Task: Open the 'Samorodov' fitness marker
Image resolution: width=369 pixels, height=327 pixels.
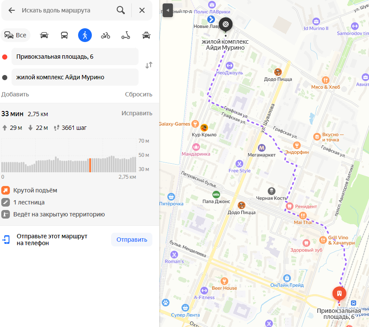Action: (x=355, y=26)
